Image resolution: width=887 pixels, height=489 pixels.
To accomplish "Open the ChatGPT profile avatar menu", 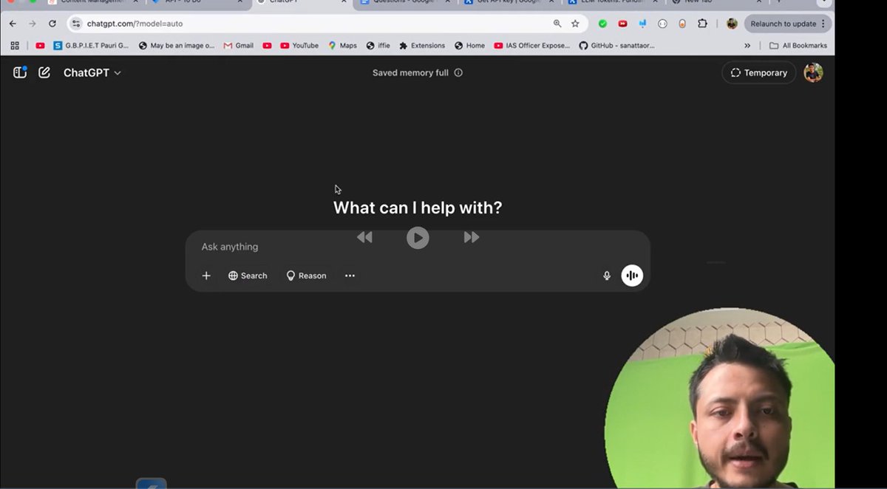I will (x=813, y=72).
